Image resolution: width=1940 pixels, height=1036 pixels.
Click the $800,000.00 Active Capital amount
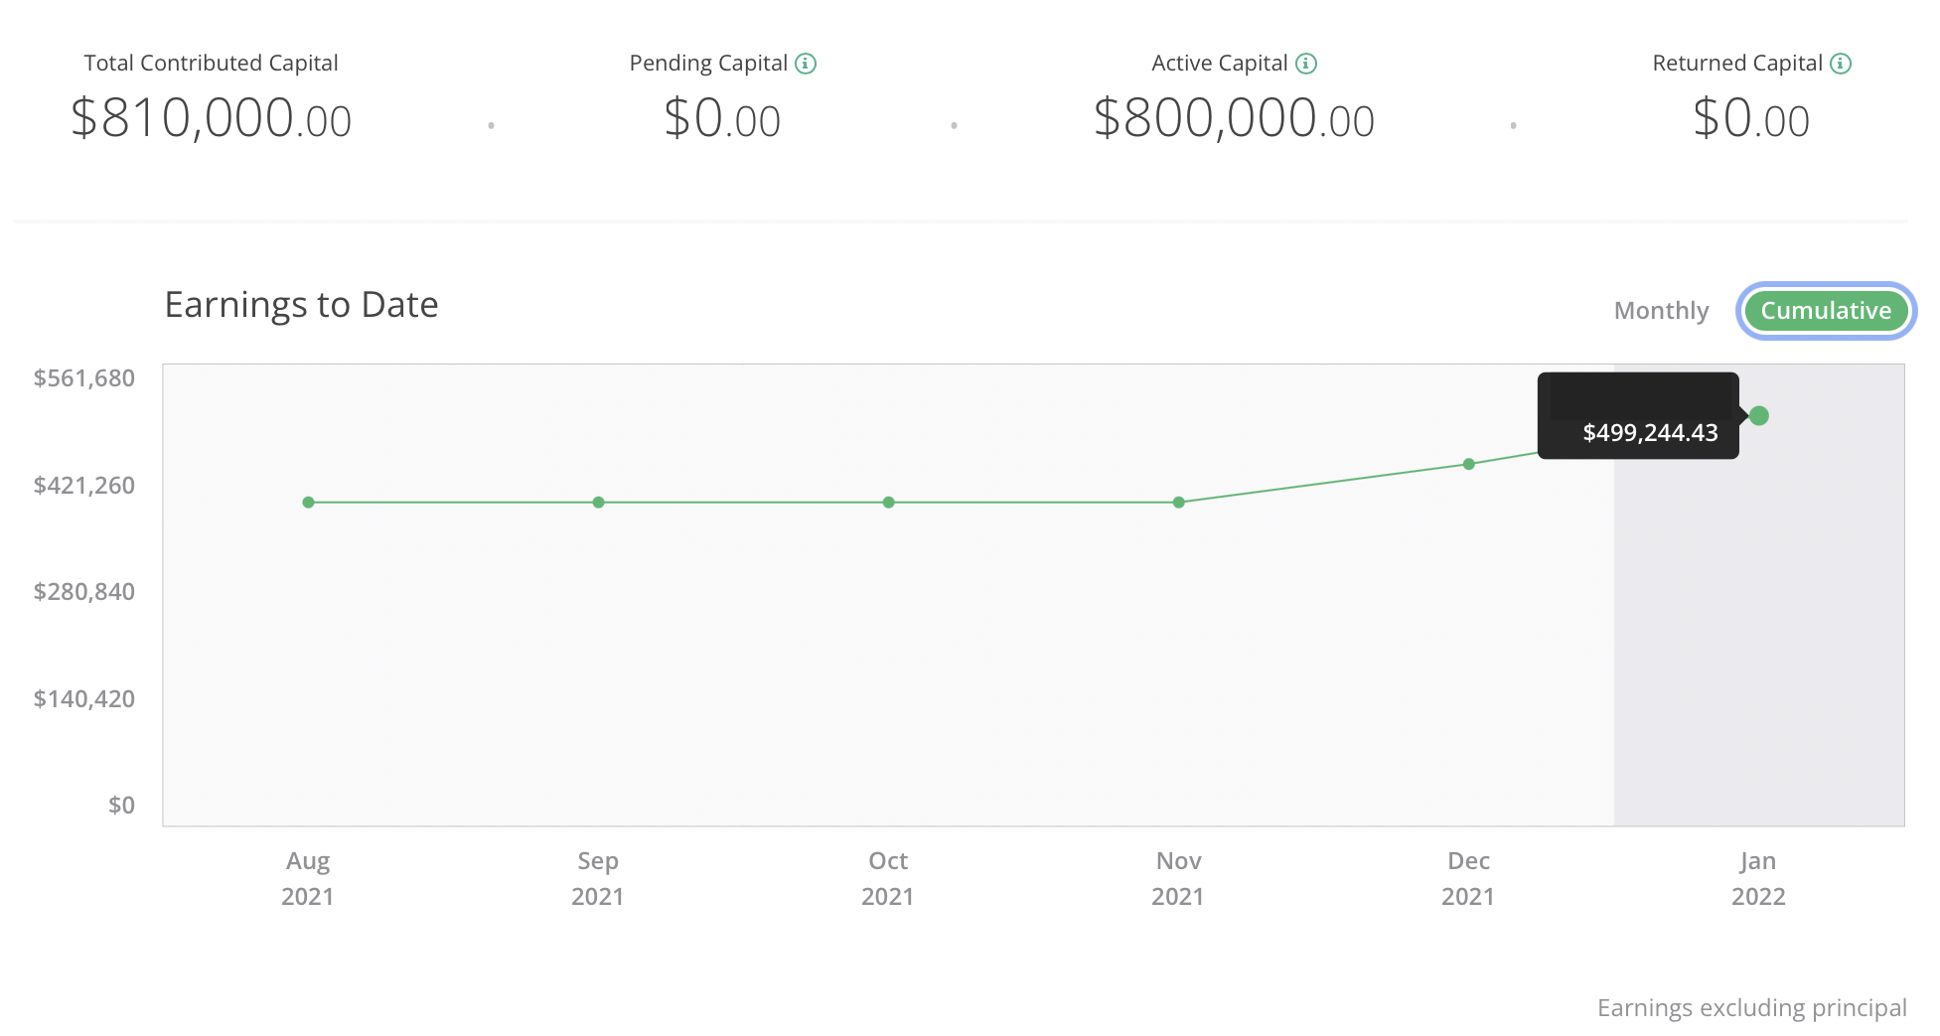coord(1234,119)
